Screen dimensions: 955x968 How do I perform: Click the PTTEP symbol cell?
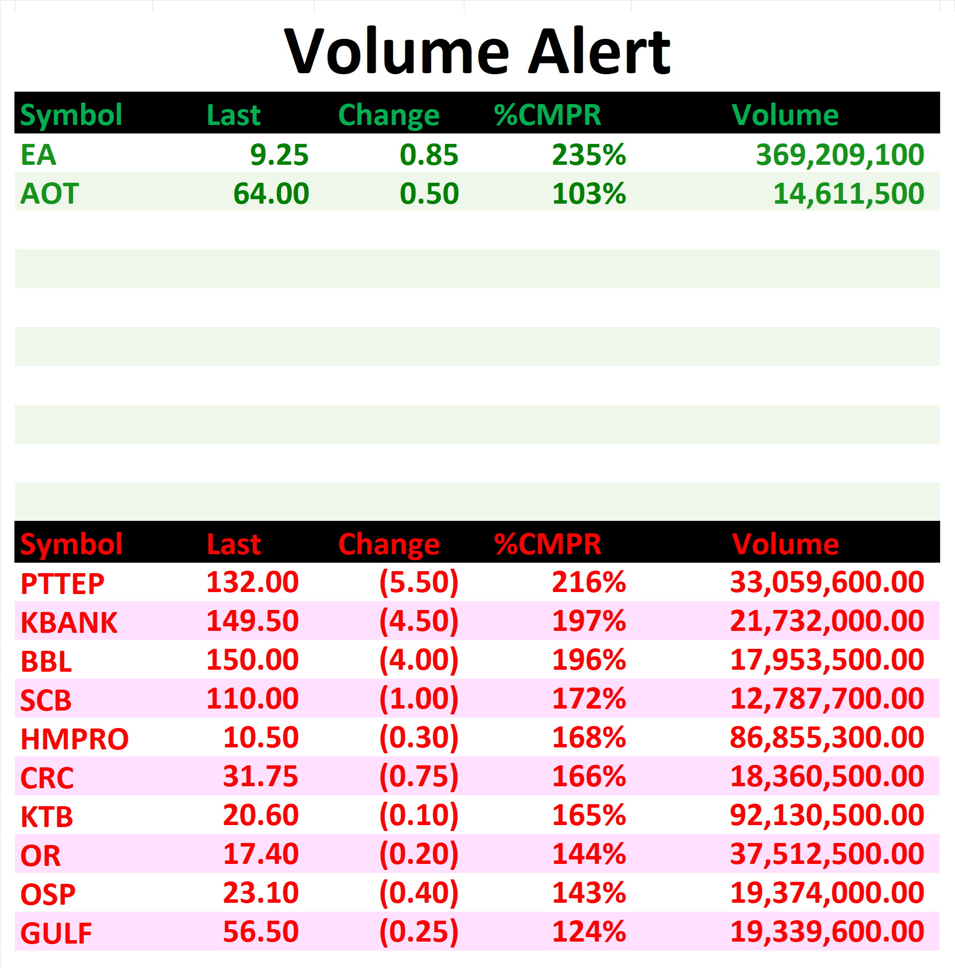click(62, 584)
